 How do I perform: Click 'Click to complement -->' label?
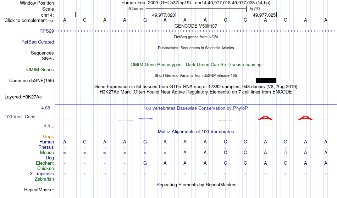tap(29, 21)
